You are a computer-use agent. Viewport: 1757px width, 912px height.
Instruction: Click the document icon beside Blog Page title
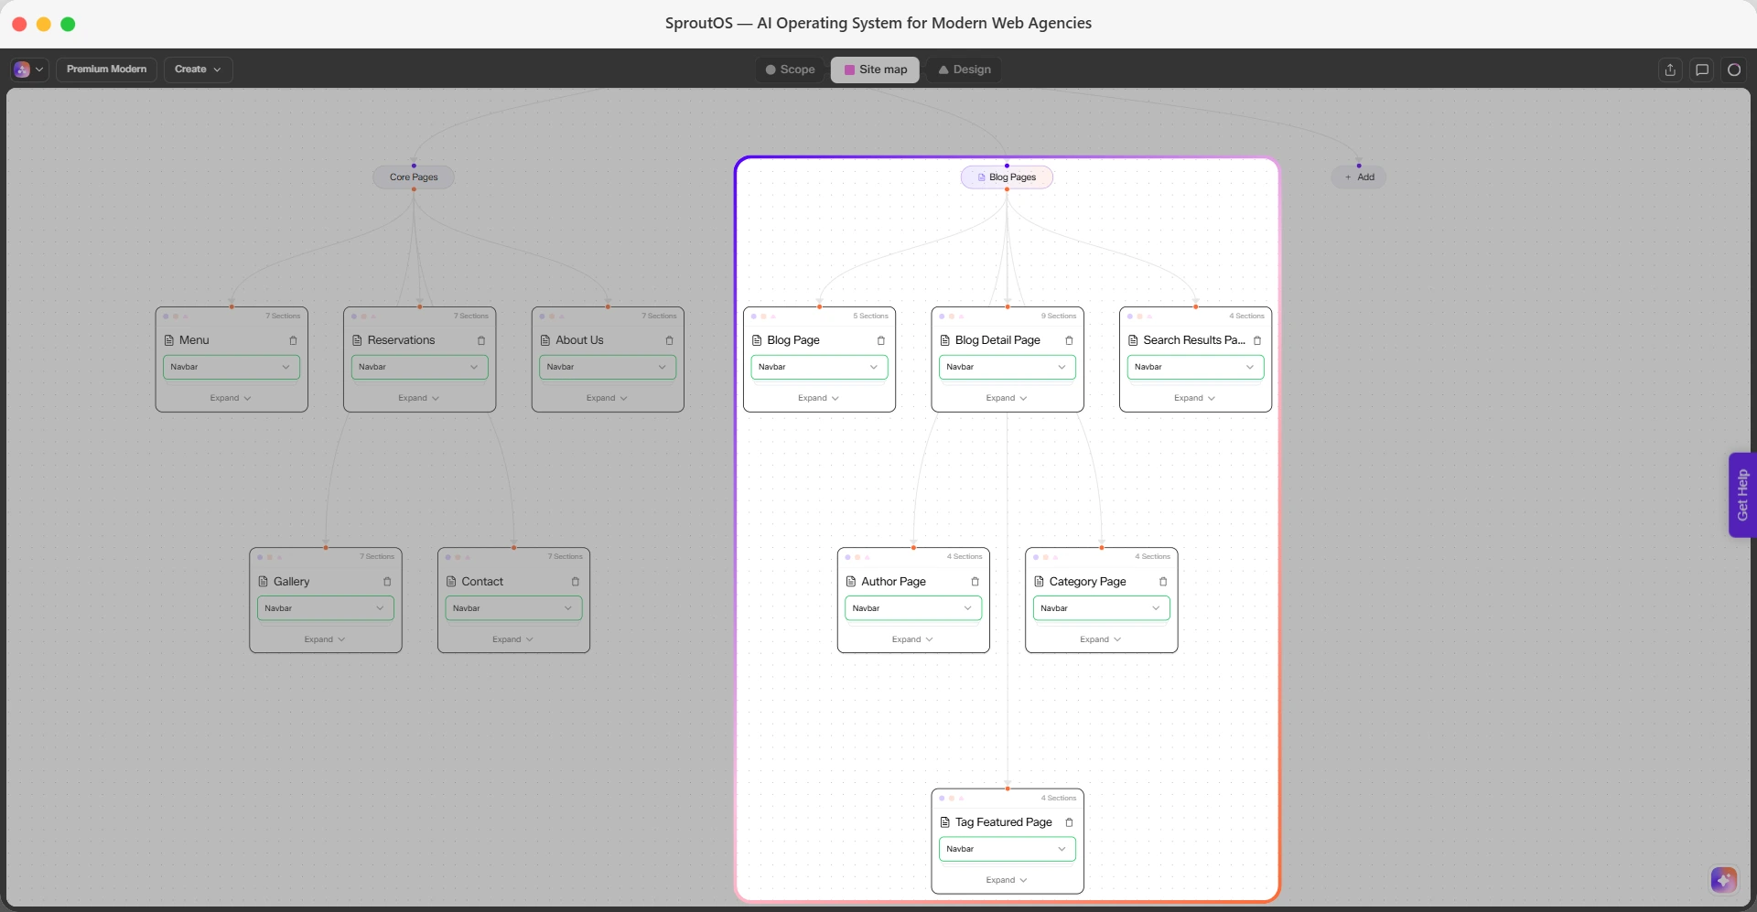click(757, 340)
